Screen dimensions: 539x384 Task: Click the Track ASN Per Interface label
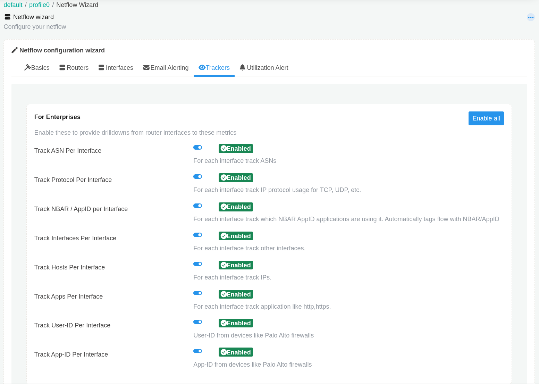(68, 151)
